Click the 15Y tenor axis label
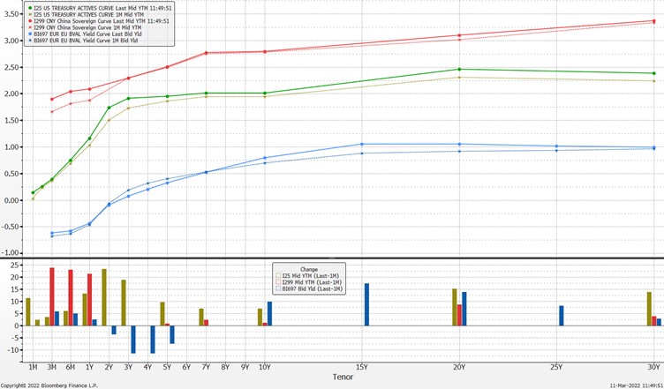The image size is (664, 389). point(361,367)
